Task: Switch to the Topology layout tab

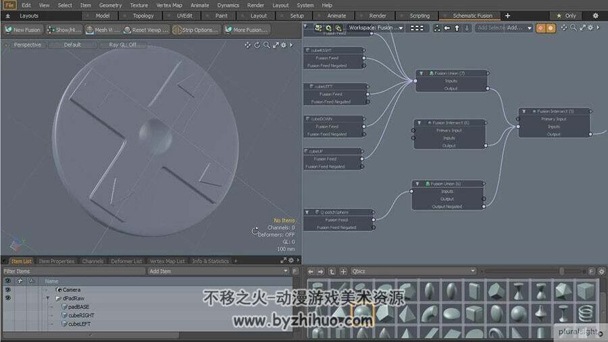Action: pyautogui.click(x=143, y=16)
